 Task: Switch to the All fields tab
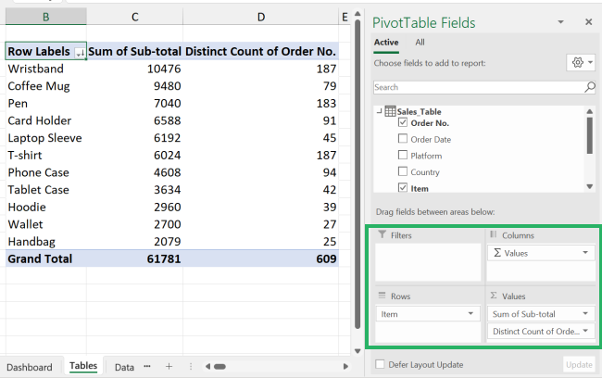pos(420,42)
